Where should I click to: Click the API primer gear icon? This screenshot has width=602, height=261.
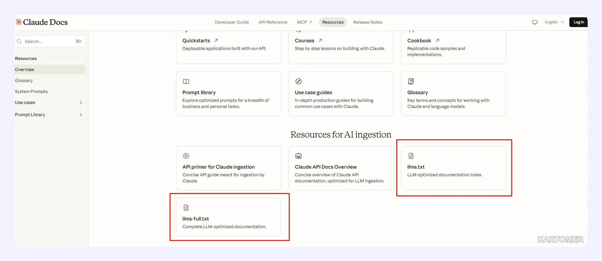point(186,156)
